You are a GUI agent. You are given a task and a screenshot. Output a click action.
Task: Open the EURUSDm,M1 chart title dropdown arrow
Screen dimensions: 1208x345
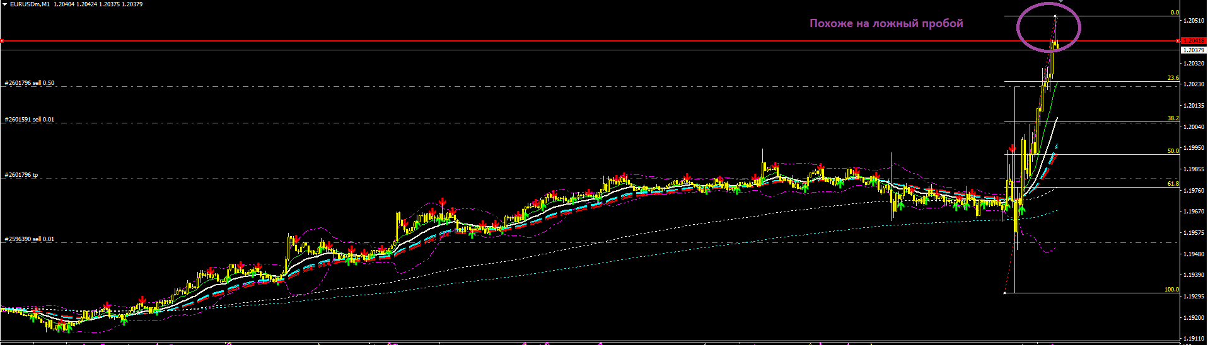tap(4, 4)
